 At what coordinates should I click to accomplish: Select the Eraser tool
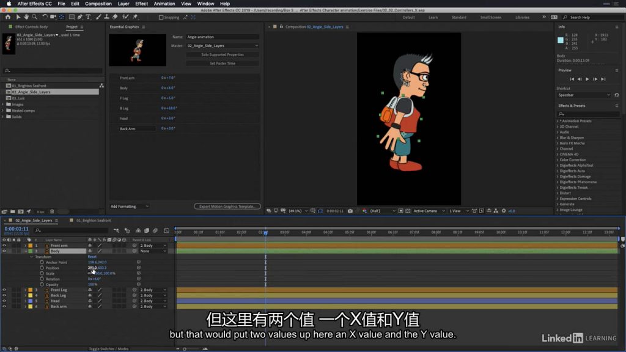[x=115, y=17]
